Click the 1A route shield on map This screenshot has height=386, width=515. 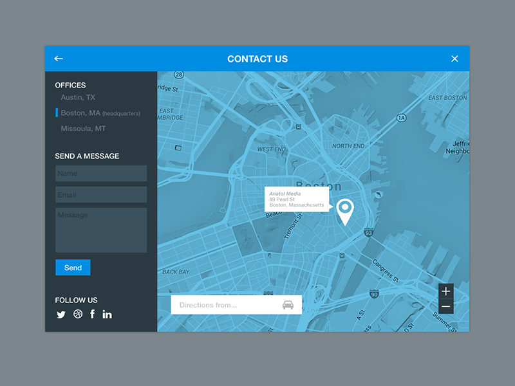[402, 118]
